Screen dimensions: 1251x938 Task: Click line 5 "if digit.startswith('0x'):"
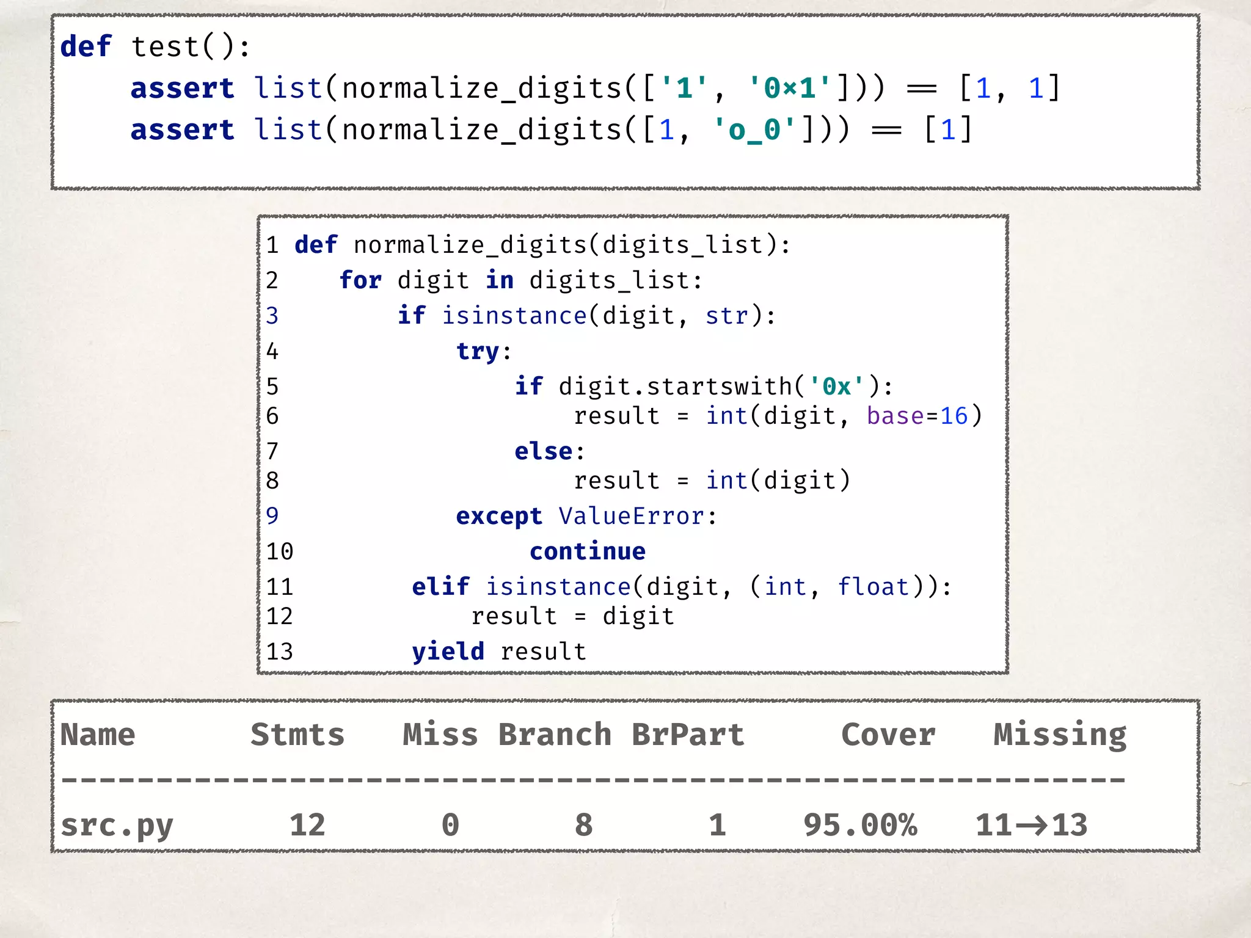[x=704, y=387]
